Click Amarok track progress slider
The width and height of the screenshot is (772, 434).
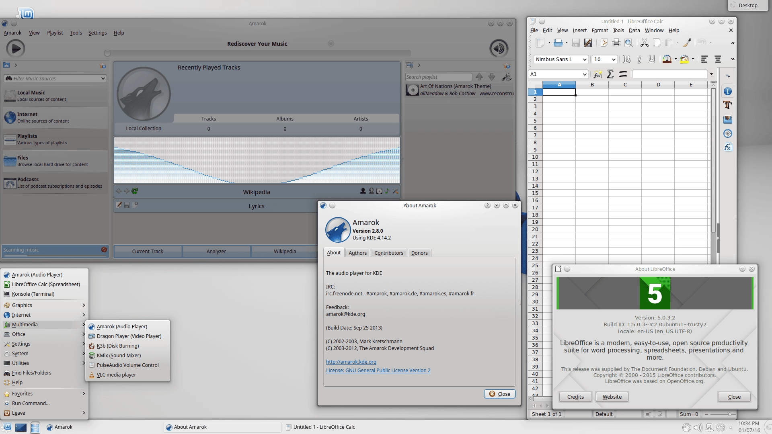[x=257, y=53]
